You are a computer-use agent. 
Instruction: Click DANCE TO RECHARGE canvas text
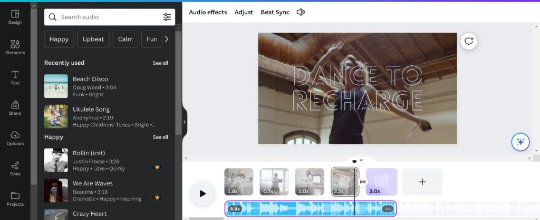(x=358, y=88)
